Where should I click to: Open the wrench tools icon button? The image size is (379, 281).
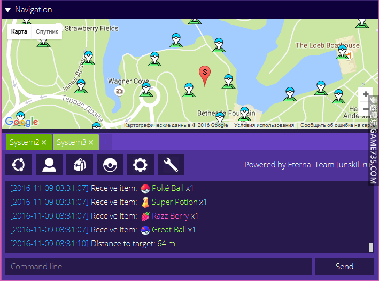(171, 165)
